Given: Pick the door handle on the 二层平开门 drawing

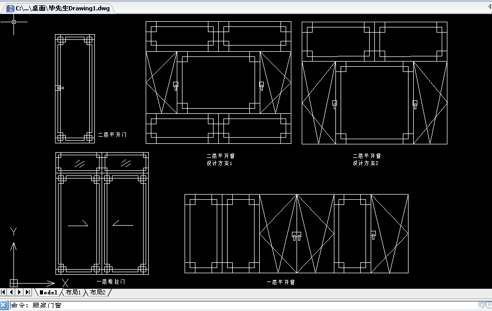Looking at the screenshot, I should [60, 88].
